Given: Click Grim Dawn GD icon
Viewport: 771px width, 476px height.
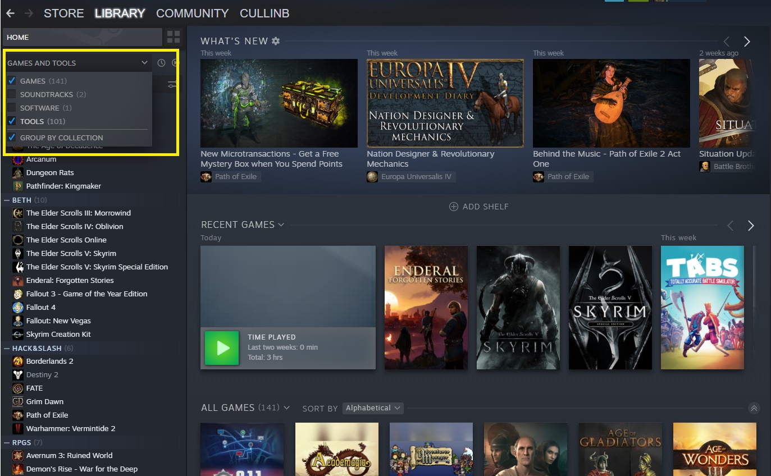Looking at the screenshot, I should point(18,402).
